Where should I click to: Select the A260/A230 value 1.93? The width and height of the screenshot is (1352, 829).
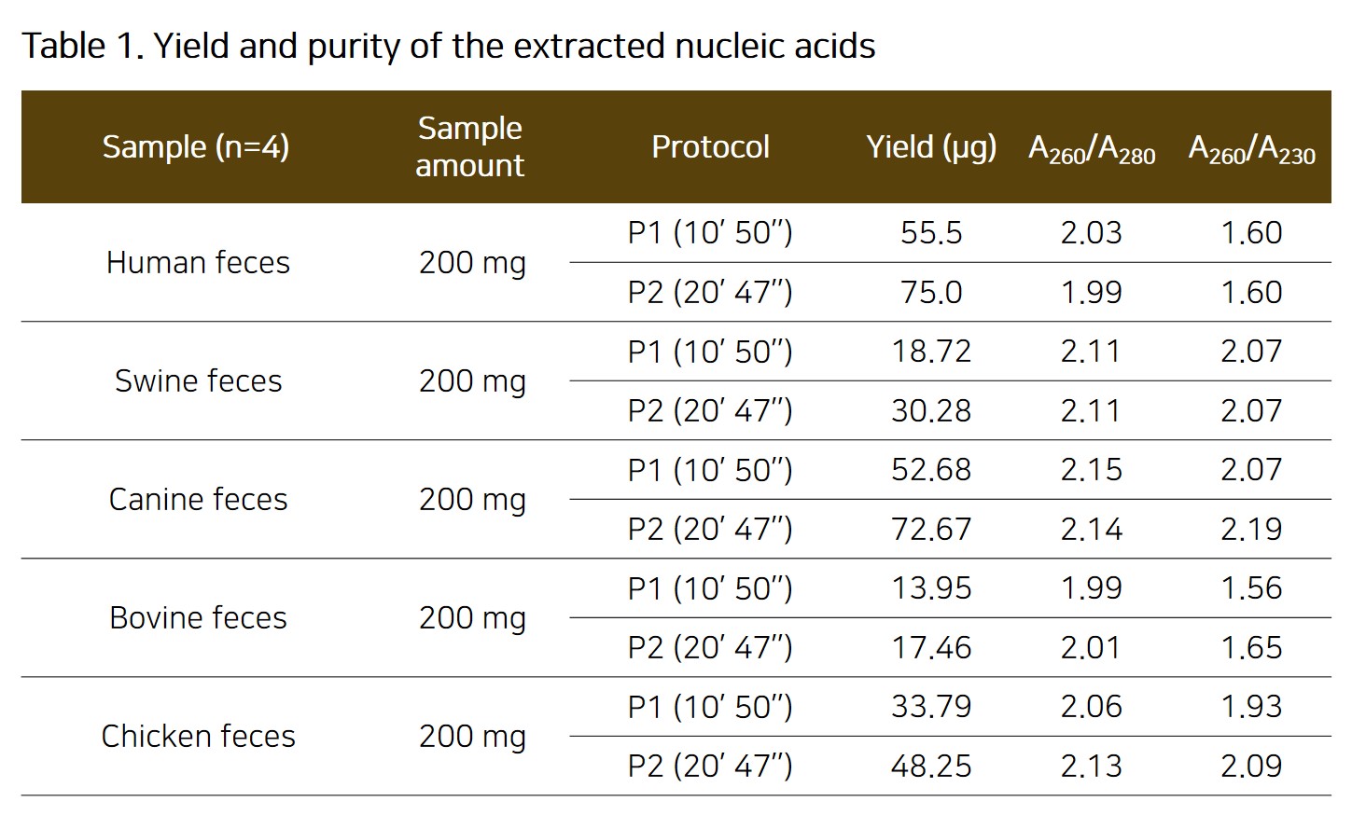1251,706
